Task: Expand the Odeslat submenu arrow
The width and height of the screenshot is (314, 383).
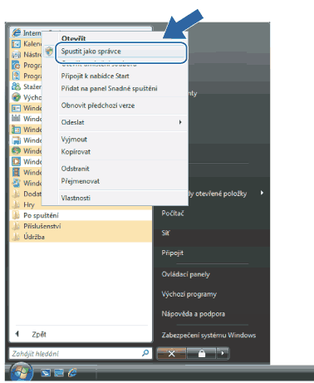Action: click(180, 122)
